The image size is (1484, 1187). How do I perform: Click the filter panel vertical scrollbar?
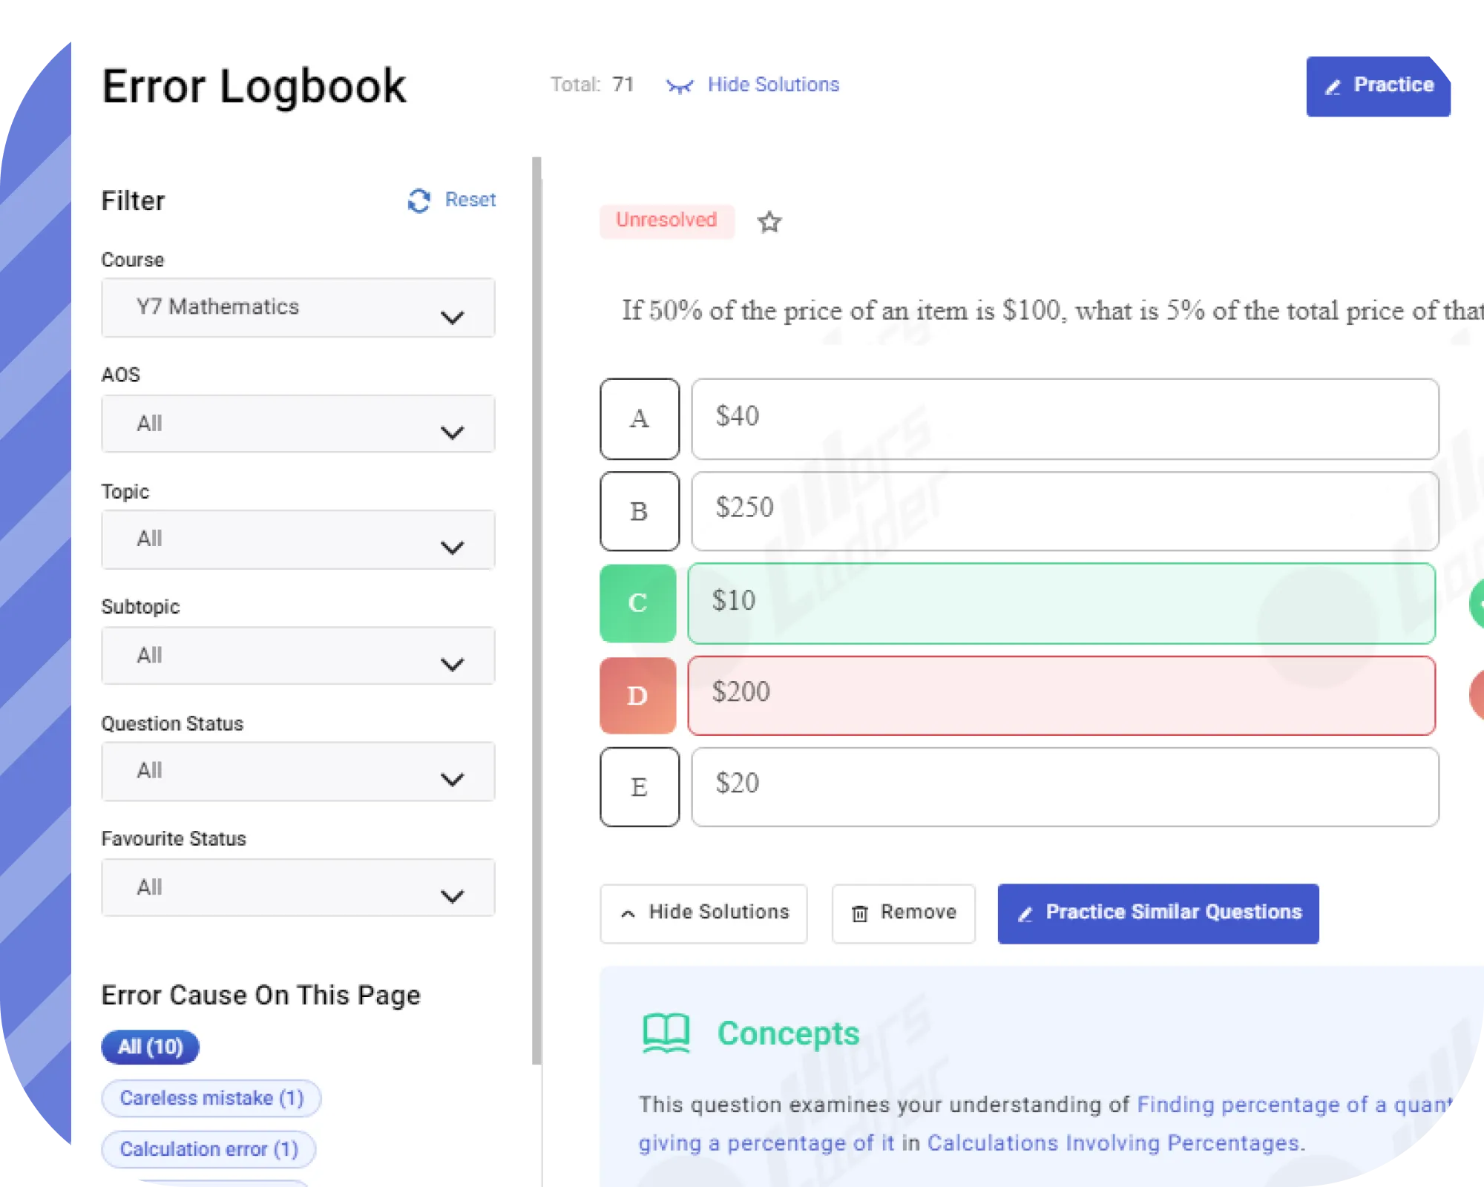pyautogui.click(x=536, y=610)
